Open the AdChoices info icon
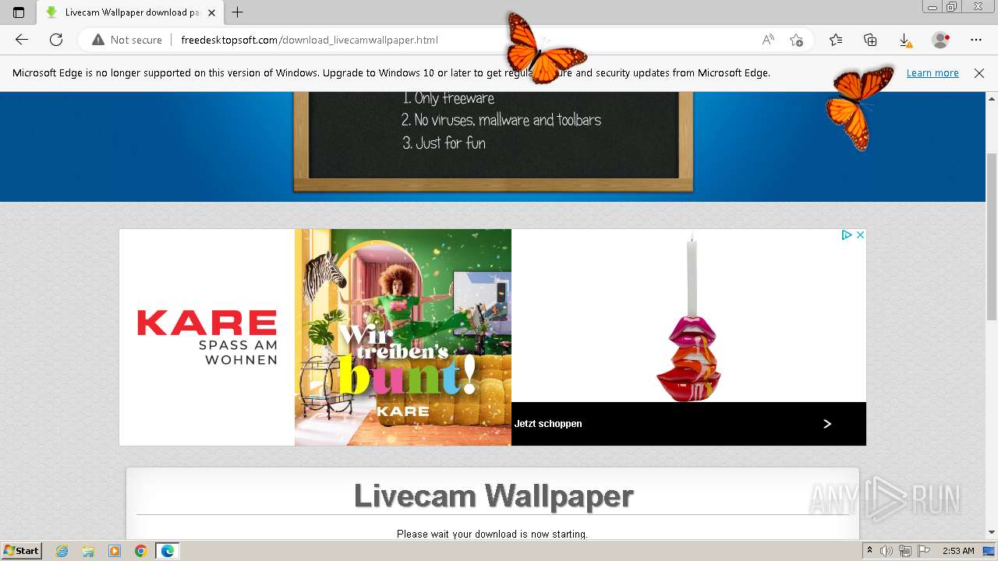This screenshot has width=998, height=561. click(x=846, y=235)
